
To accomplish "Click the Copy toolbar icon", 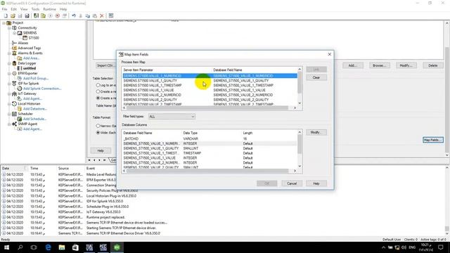I will click(87, 15).
